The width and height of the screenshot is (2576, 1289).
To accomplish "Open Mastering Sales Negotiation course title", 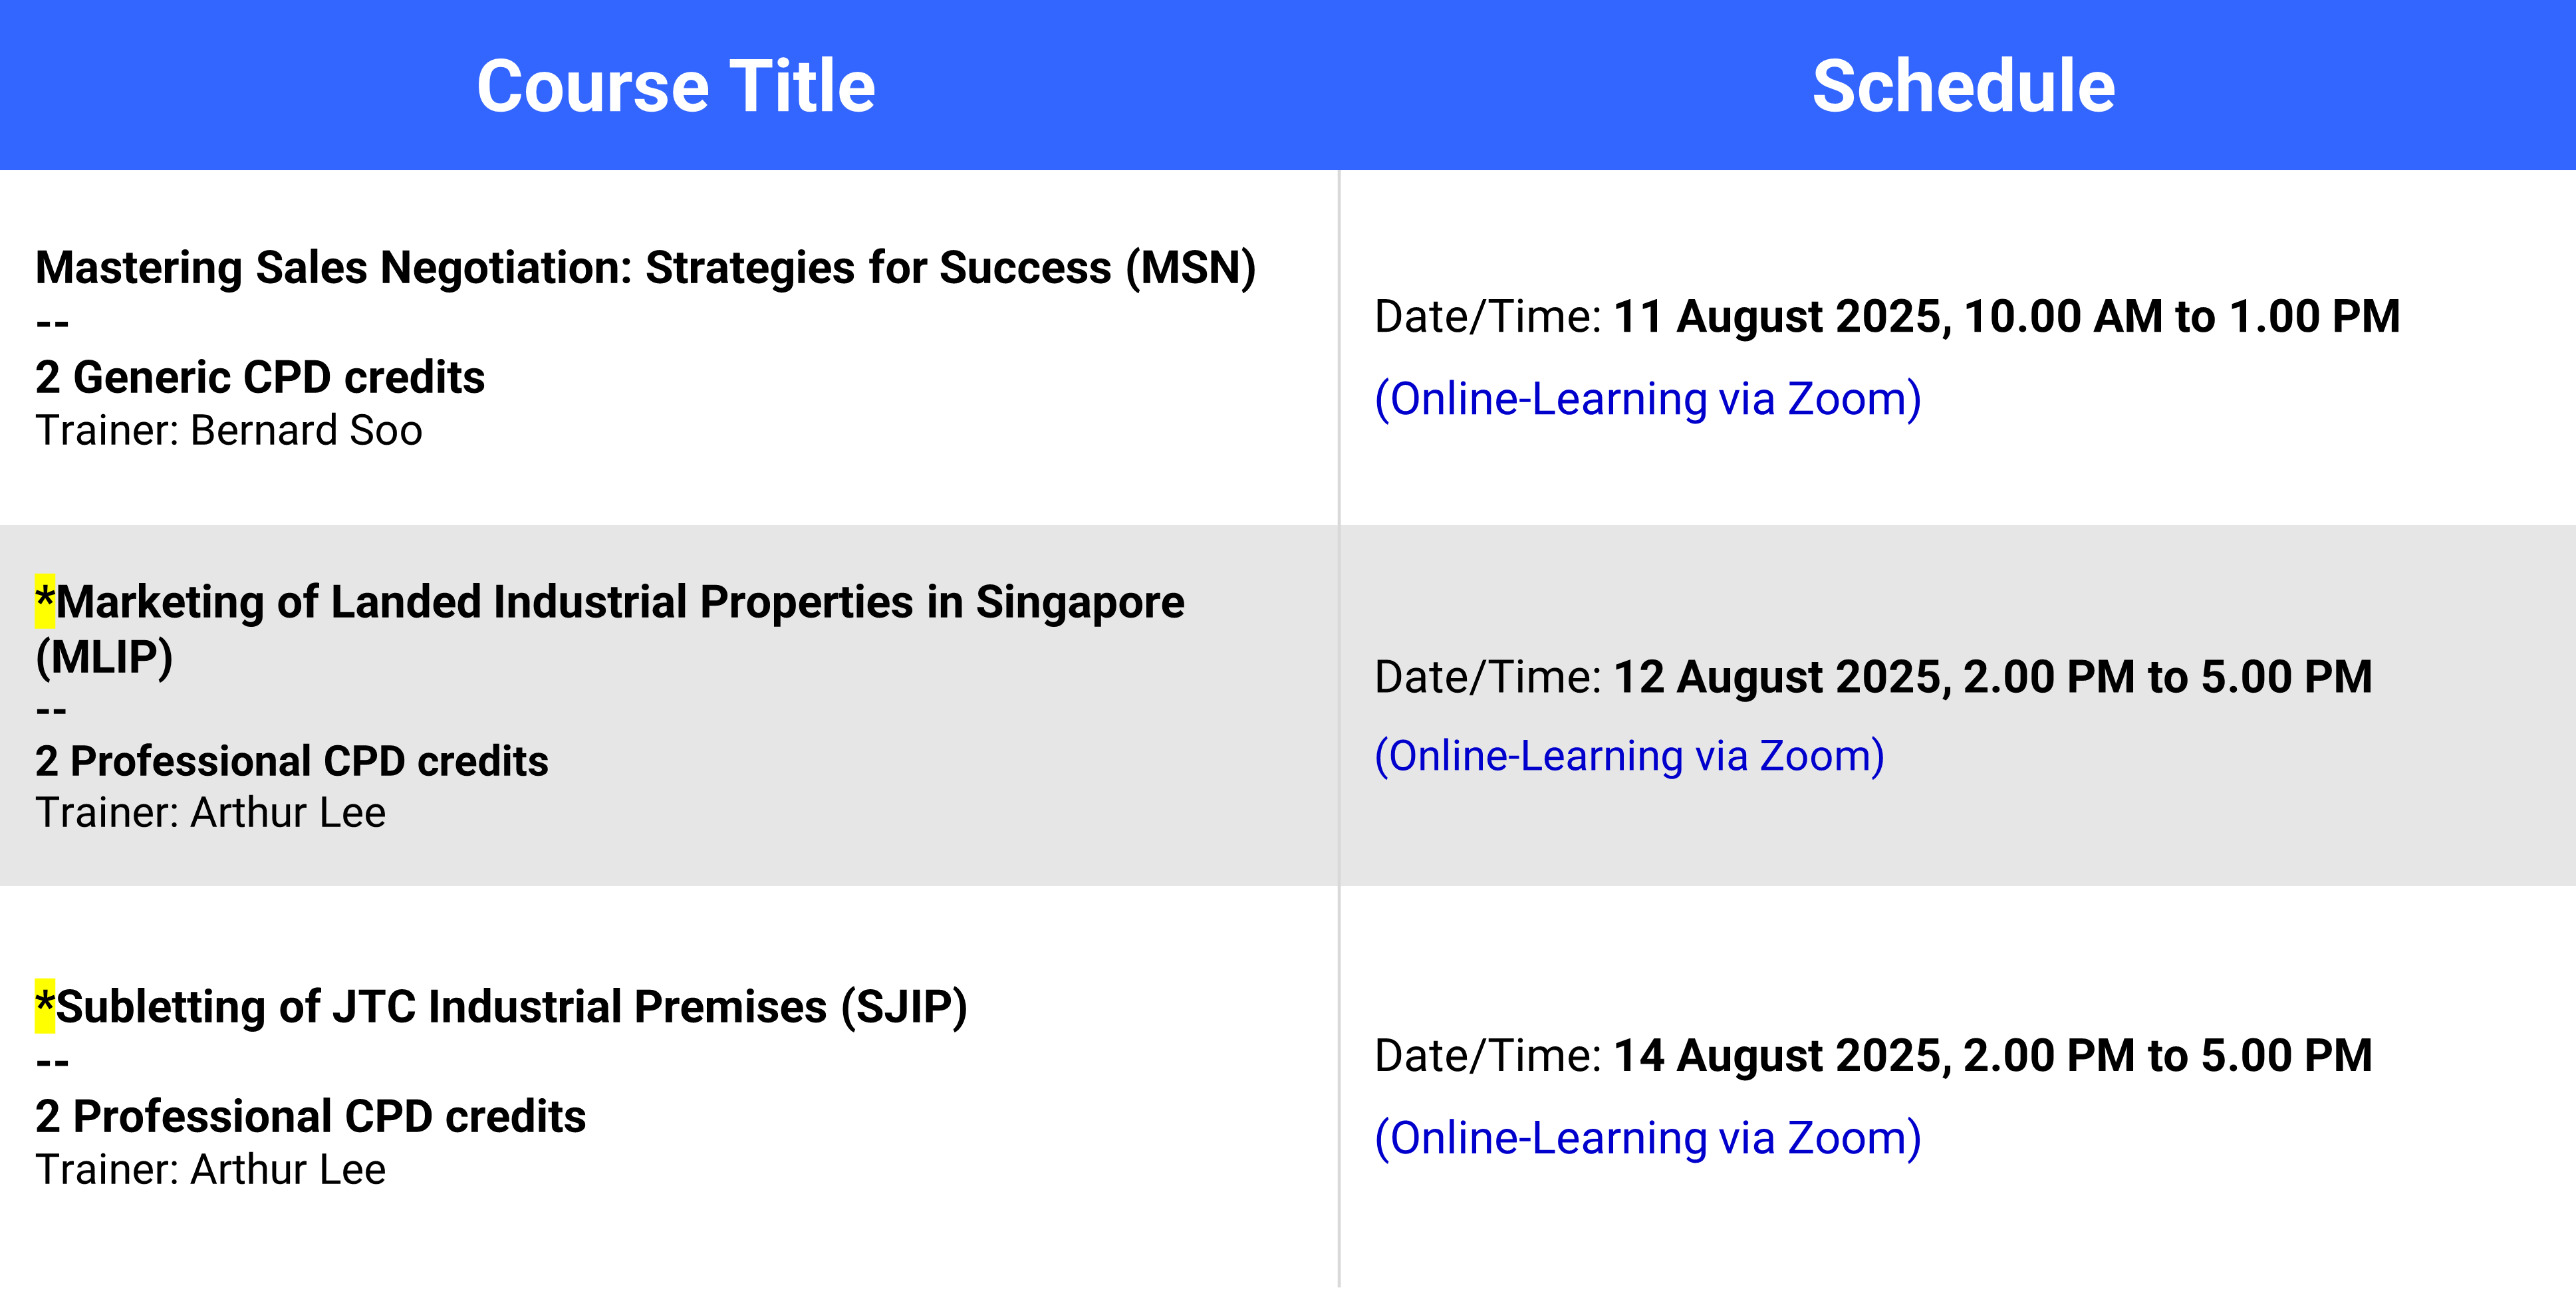I will pos(646,268).
